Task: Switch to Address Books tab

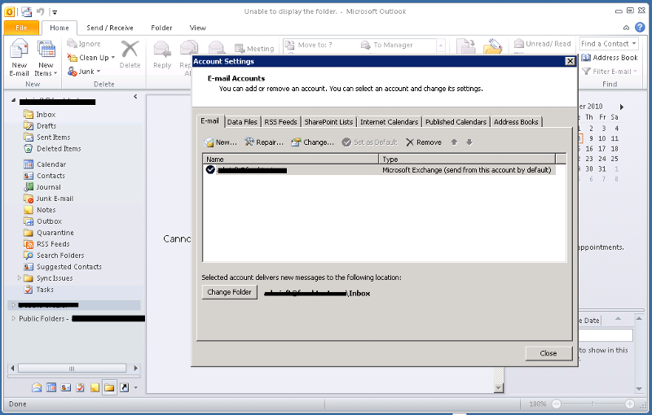Action: (x=516, y=122)
